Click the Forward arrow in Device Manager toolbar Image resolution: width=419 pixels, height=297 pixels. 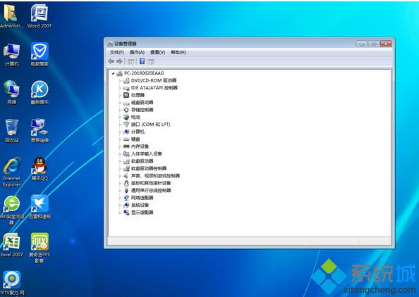point(119,61)
